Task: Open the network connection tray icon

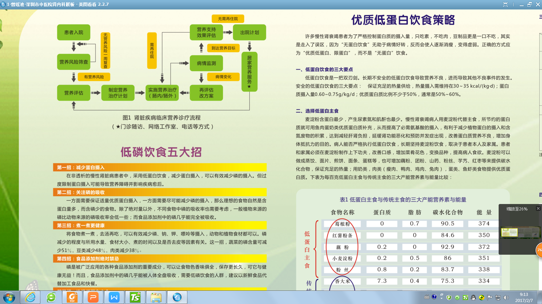Action: (x=498, y=298)
